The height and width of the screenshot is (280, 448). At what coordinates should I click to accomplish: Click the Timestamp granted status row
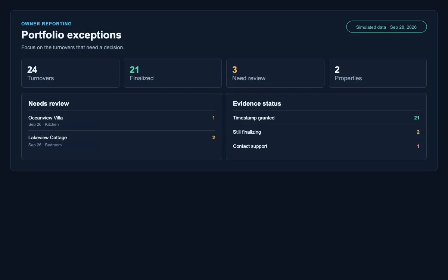click(x=326, y=118)
